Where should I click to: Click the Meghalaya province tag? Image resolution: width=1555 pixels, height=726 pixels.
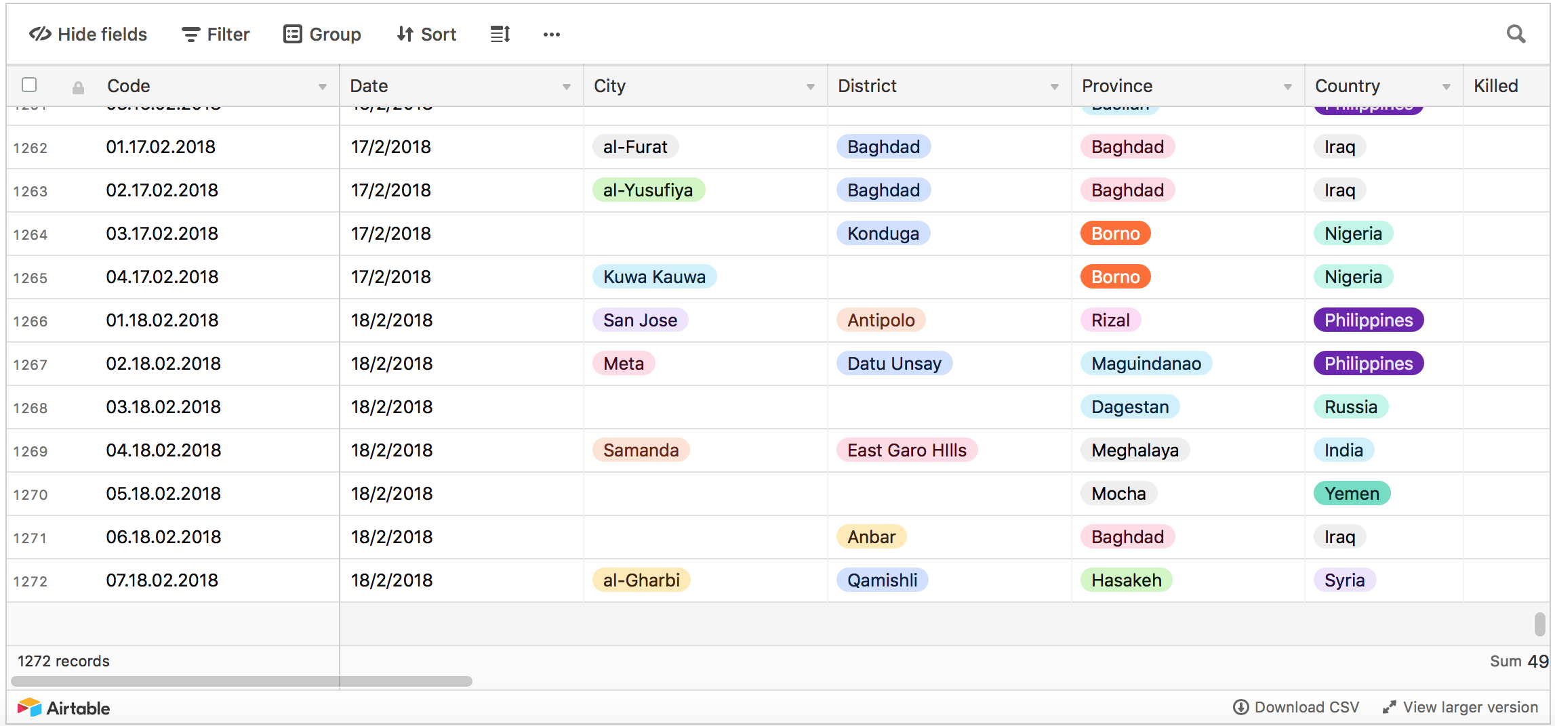(x=1135, y=450)
